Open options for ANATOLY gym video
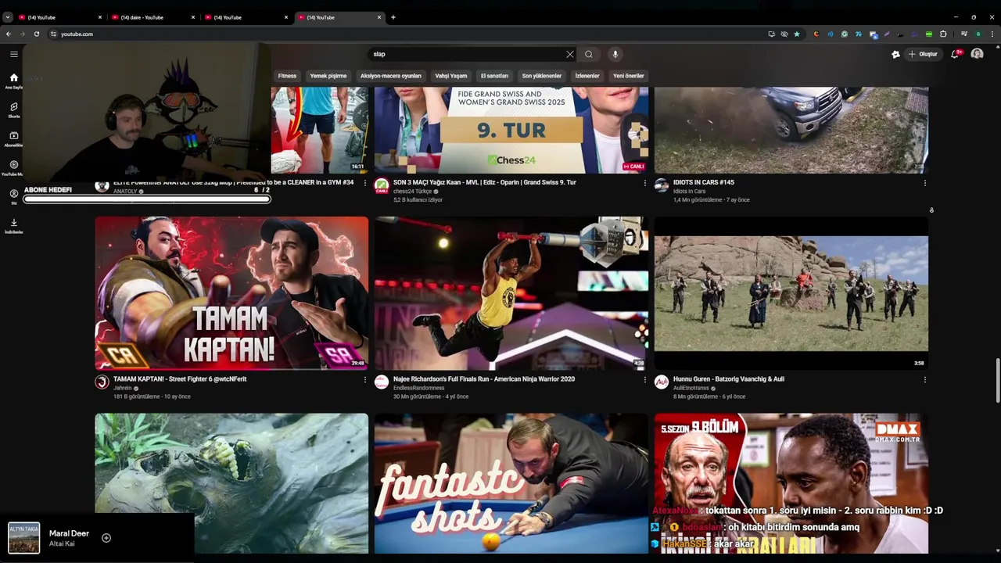This screenshot has width=1001, height=563. point(365,183)
